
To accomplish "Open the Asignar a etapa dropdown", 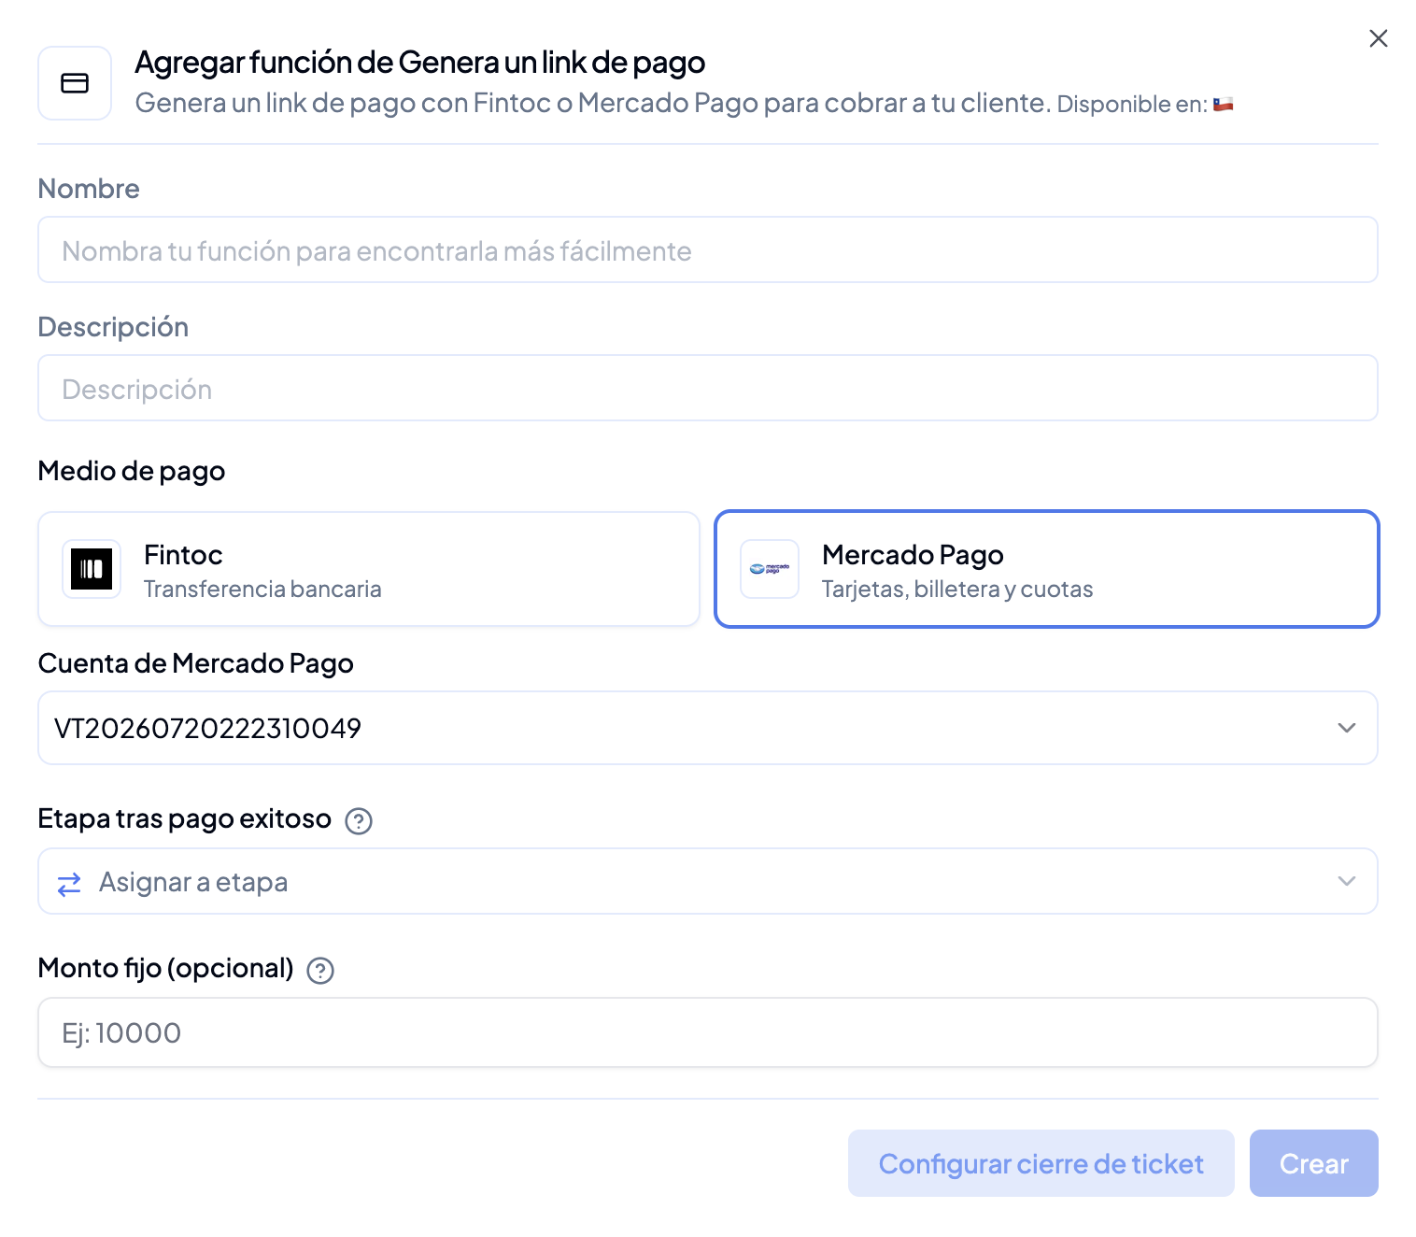I will [x=708, y=881].
